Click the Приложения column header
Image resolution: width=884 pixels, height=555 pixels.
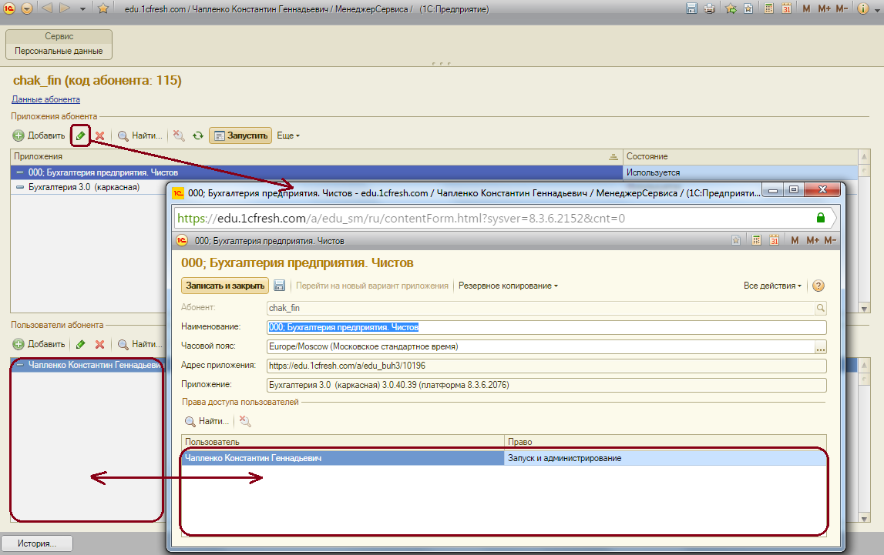316,156
